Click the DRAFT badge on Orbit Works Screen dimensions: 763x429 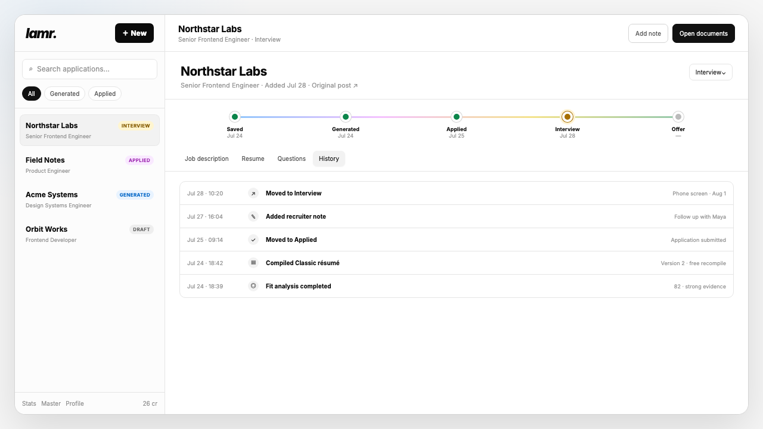pyautogui.click(x=141, y=229)
